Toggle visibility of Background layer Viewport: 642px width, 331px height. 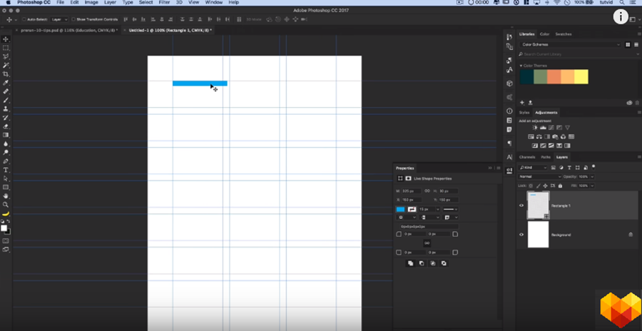tap(521, 234)
